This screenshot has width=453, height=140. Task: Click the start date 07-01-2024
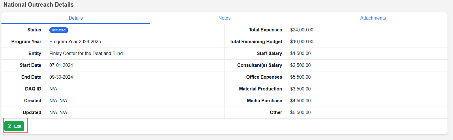click(x=61, y=65)
